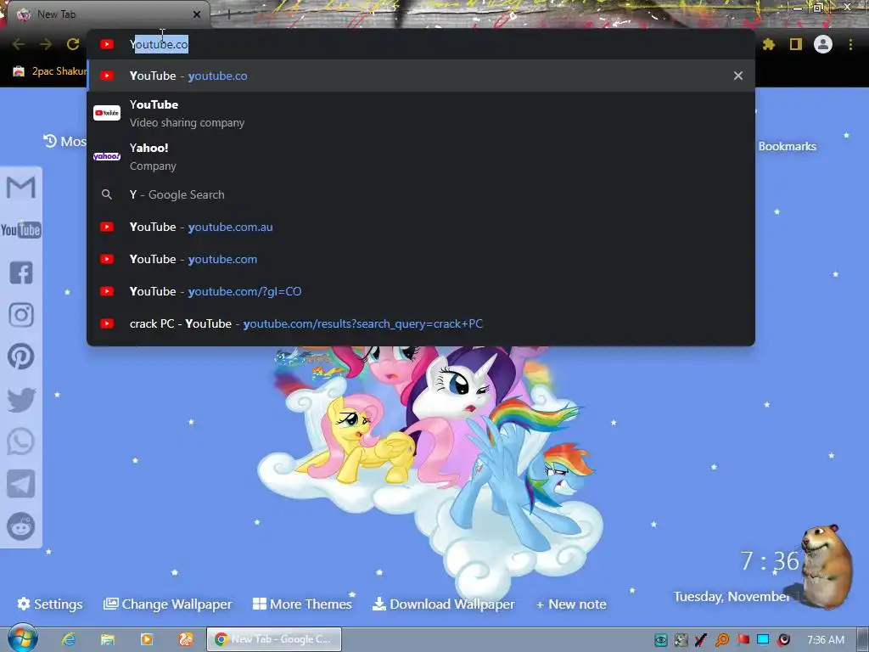
Task: Open Instagram from the left sidebar
Action: 21,314
